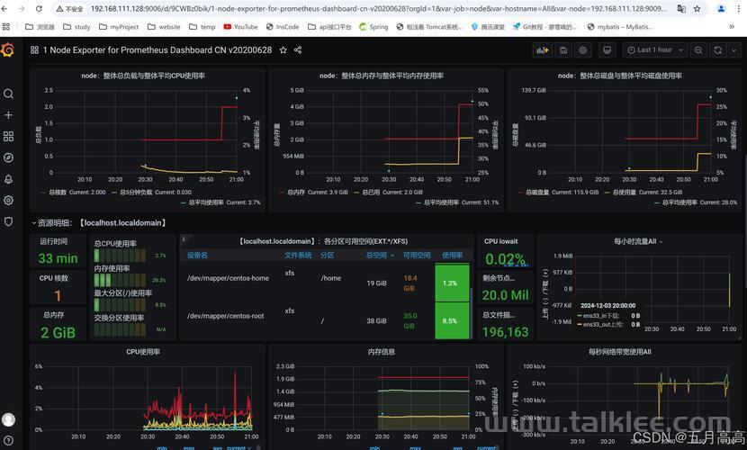Open the Dashboards menu in the sidebar
Image resolution: width=747 pixels, height=450 pixels.
[x=8, y=137]
